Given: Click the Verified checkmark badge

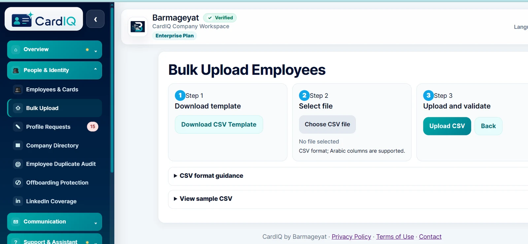Looking at the screenshot, I should pos(220,18).
